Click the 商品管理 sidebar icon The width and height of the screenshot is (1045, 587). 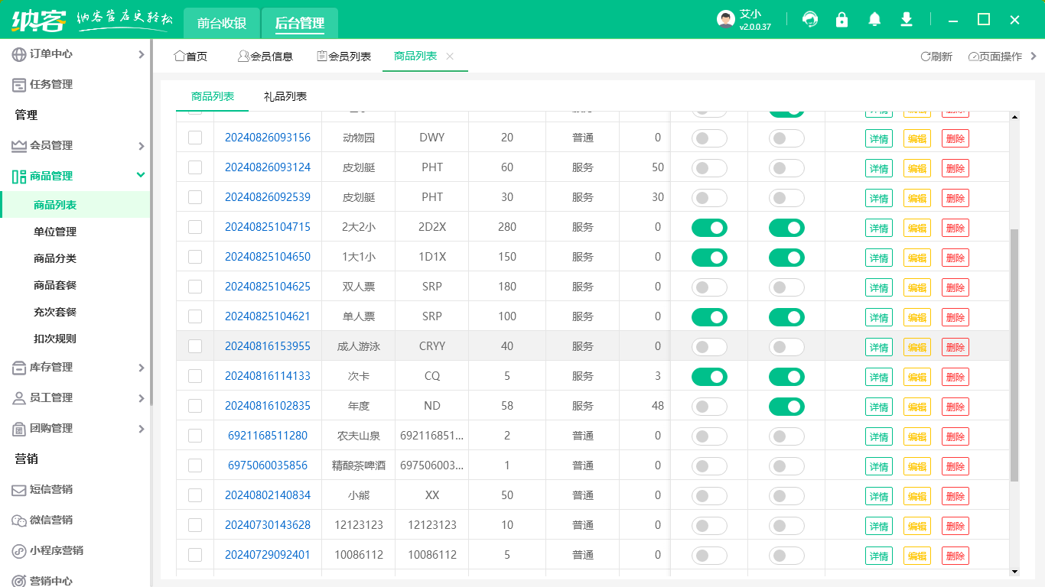coord(19,177)
